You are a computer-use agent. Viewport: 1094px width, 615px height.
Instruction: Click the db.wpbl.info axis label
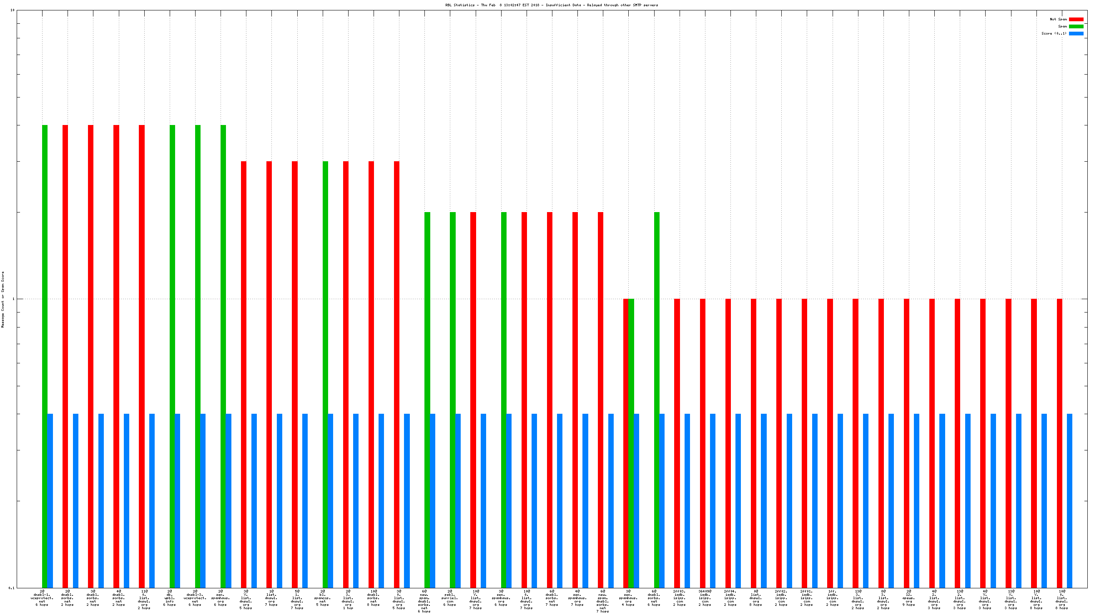point(169,597)
